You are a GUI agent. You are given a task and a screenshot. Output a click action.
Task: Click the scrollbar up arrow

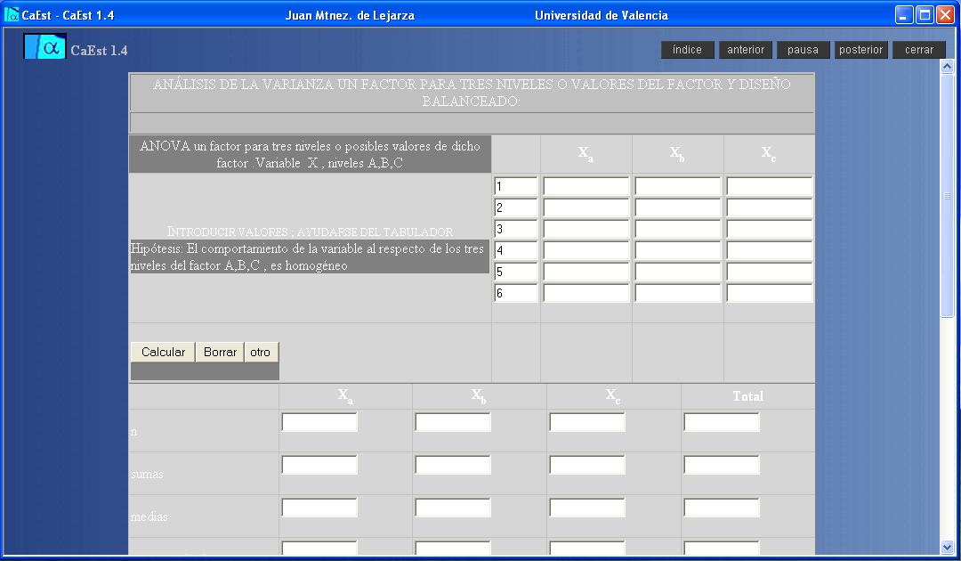pos(947,66)
